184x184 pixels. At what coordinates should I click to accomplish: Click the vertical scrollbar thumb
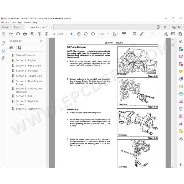click(173, 45)
